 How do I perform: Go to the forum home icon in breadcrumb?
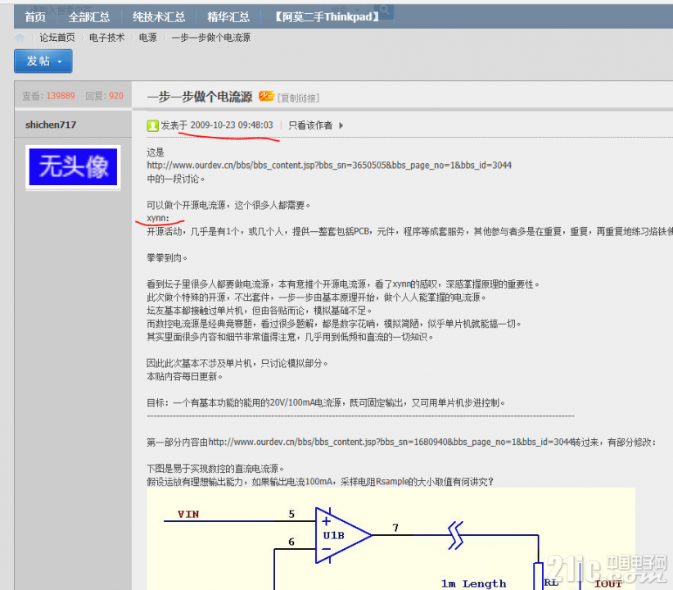(20, 38)
